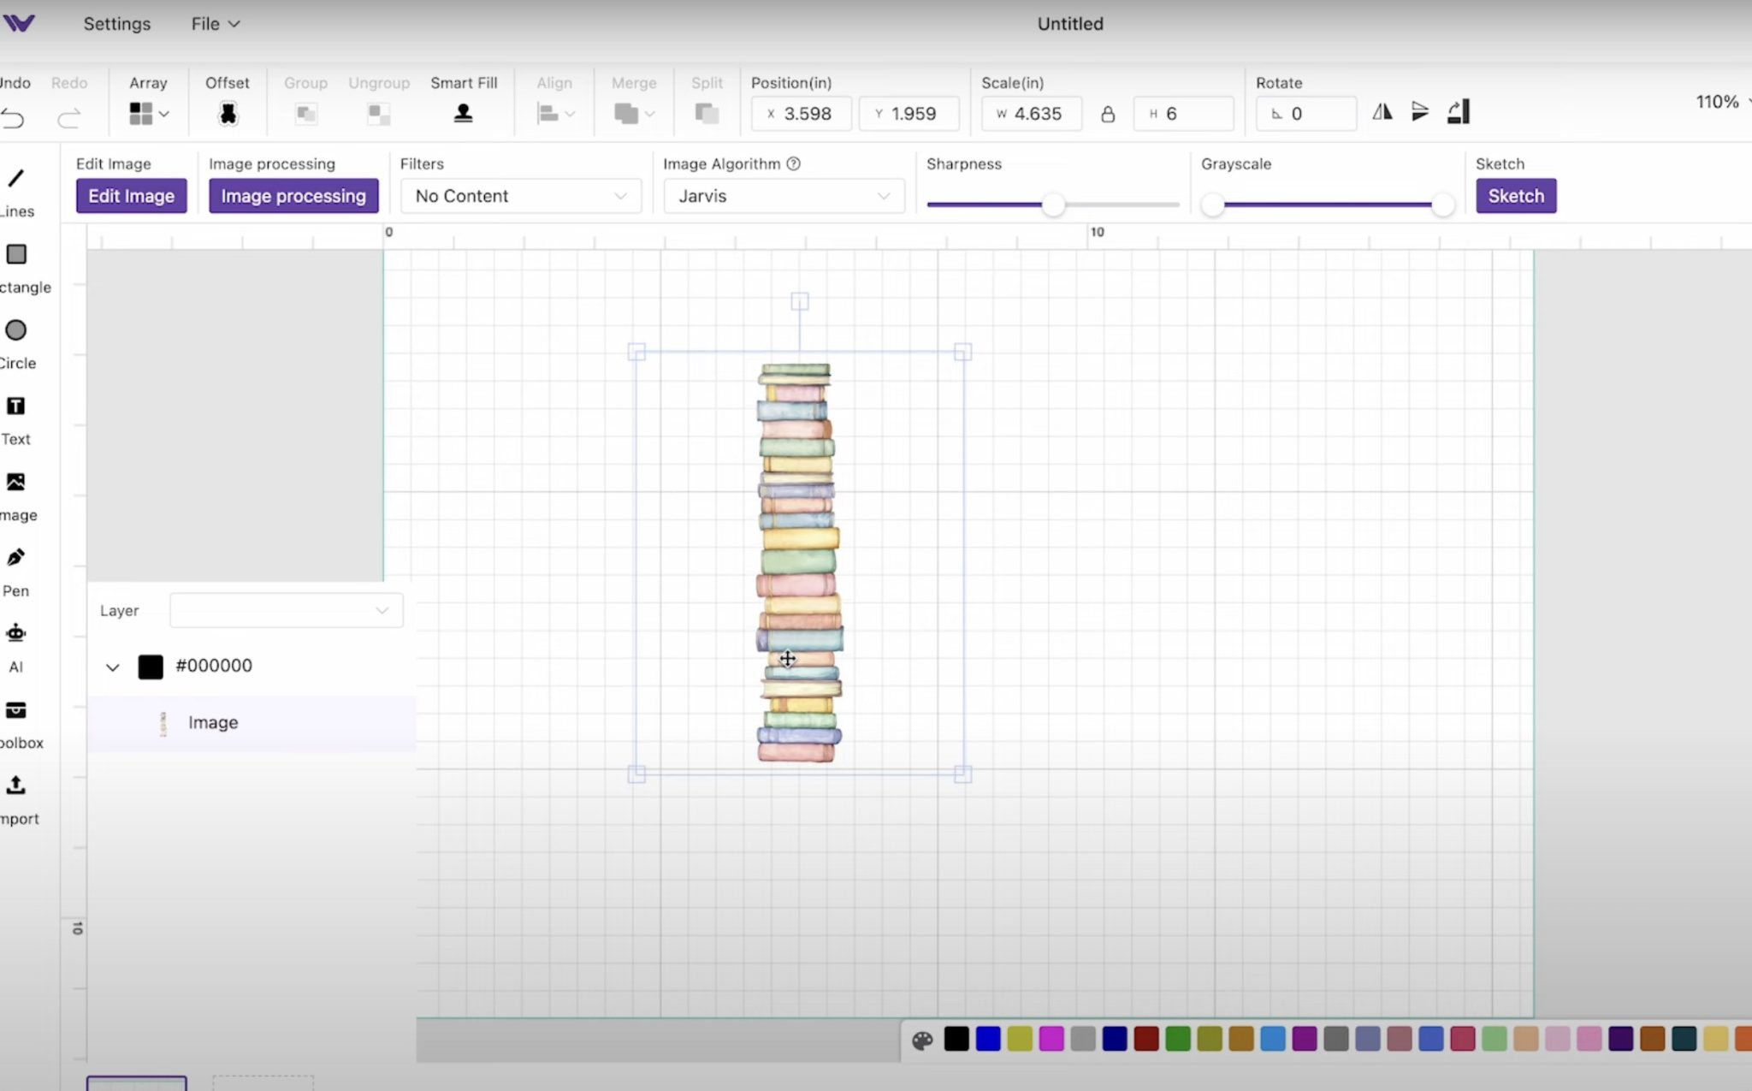Collapse the #000000 layer group
The width and height of the screenshot is (1752, 1091).
112,667
